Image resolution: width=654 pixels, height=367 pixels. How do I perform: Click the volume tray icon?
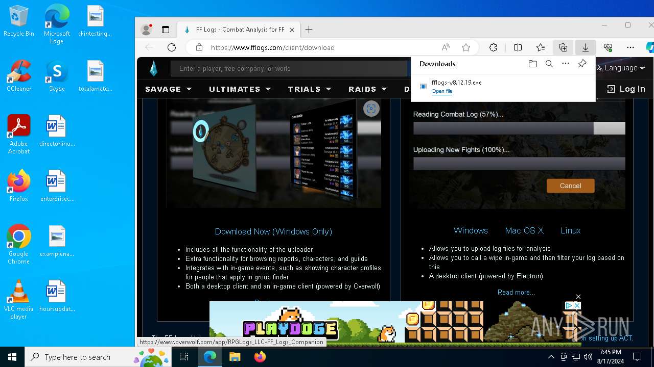(x=588, y=357)
